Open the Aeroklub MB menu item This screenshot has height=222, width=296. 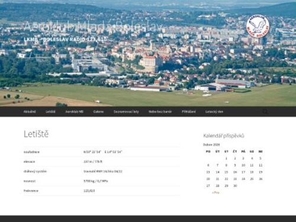tap(74, 112)
